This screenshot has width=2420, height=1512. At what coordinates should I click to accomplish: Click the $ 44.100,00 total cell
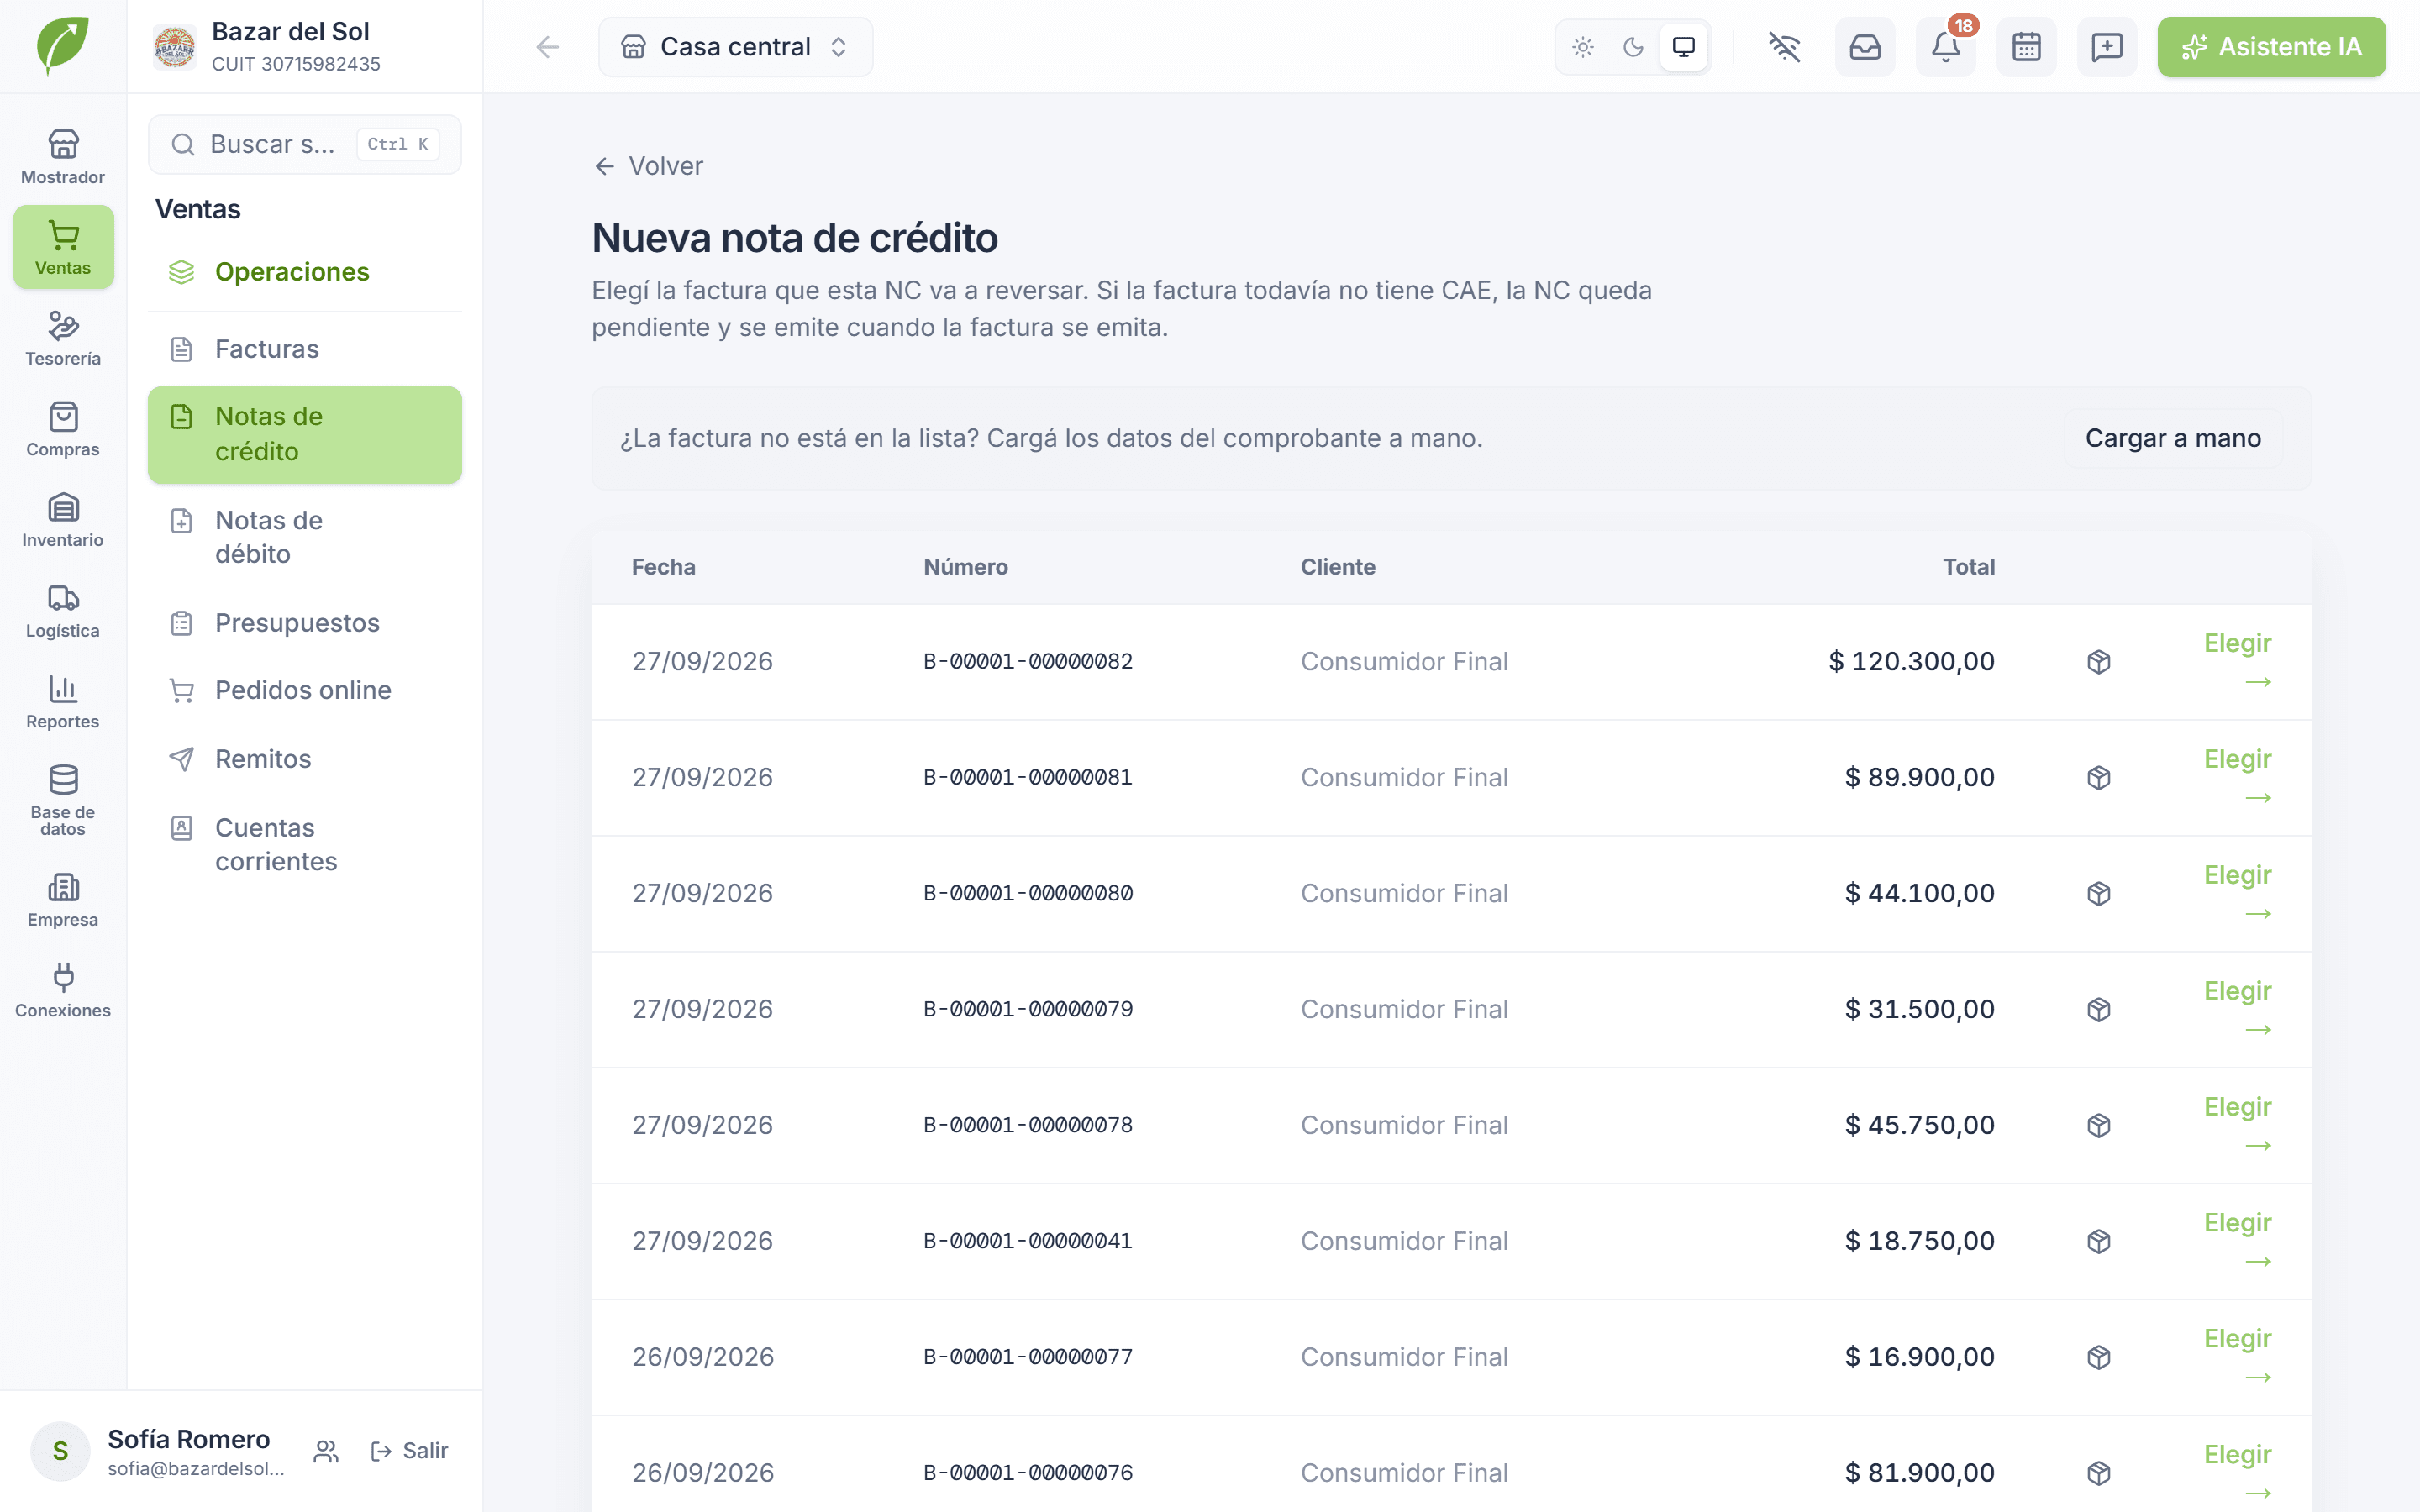(1919, 893)
